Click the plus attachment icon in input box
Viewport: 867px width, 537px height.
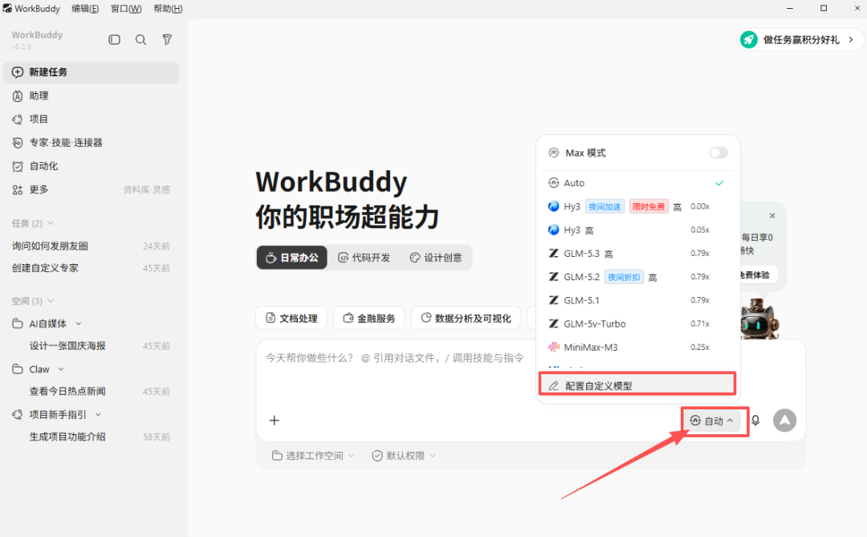(x=275, y=421)
